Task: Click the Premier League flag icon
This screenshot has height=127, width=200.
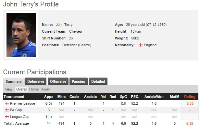Action: 7,103
